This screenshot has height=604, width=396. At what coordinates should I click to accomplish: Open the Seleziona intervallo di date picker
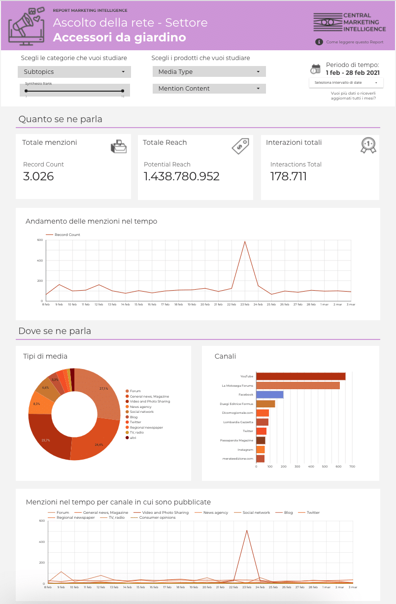pos(346,83)
